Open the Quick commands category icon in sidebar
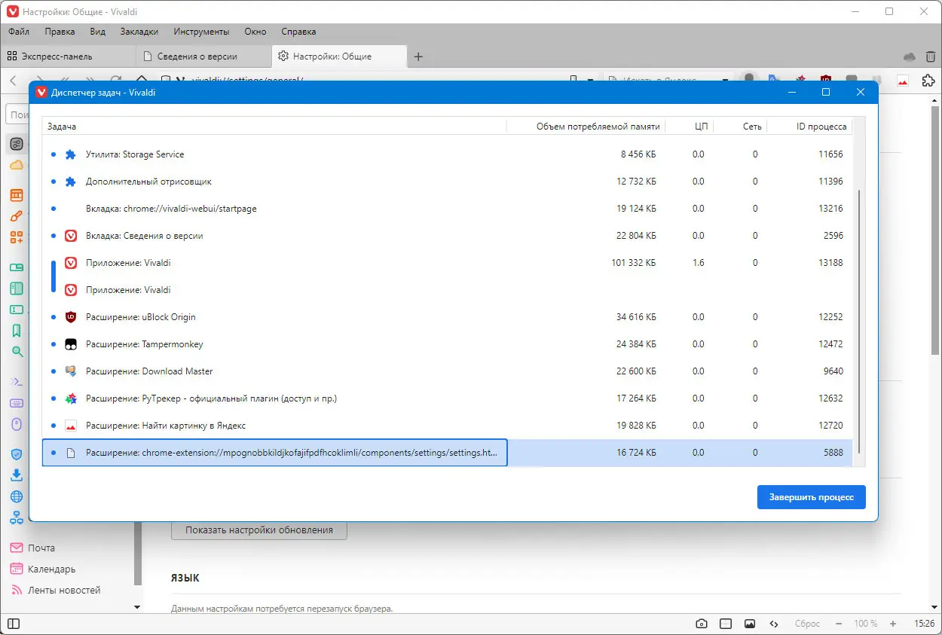 click(x=16, y=382)
